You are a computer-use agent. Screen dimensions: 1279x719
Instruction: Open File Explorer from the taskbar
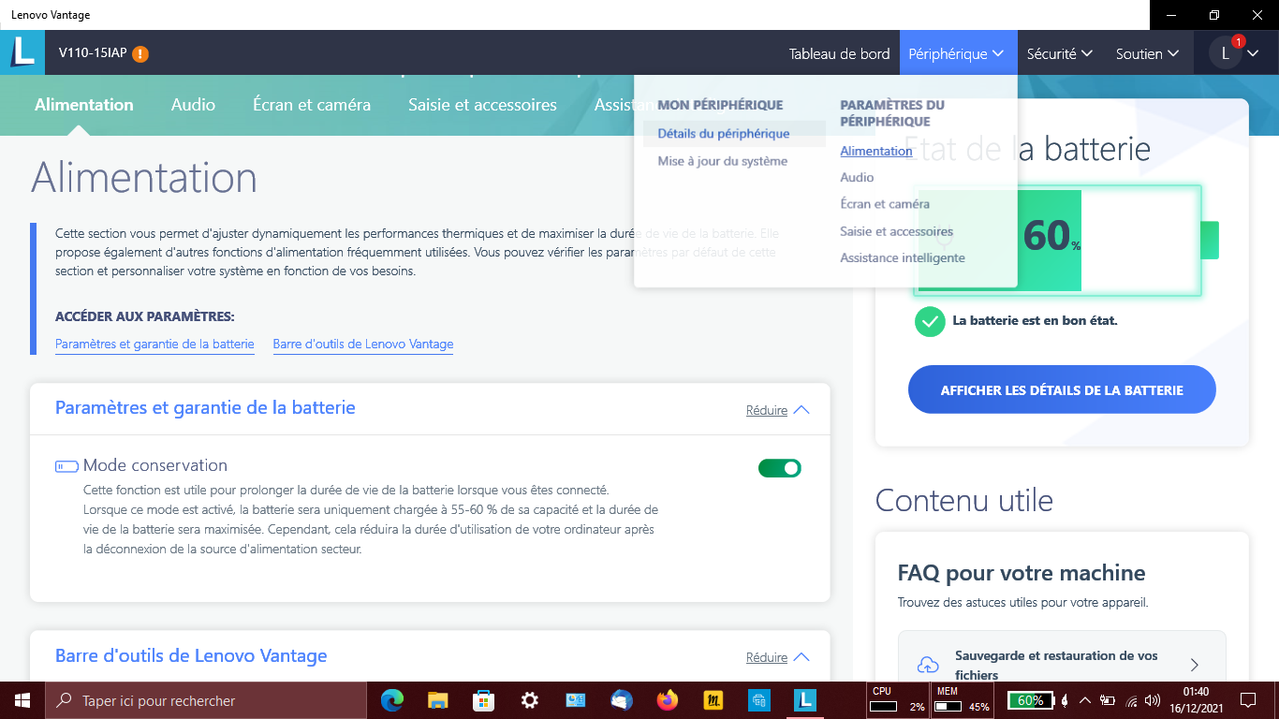click(x=438, y=700)
